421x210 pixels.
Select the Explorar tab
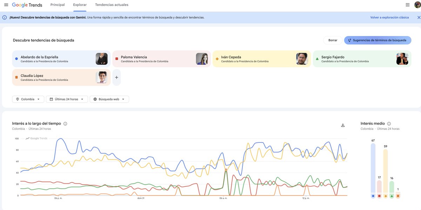point(80,5)
